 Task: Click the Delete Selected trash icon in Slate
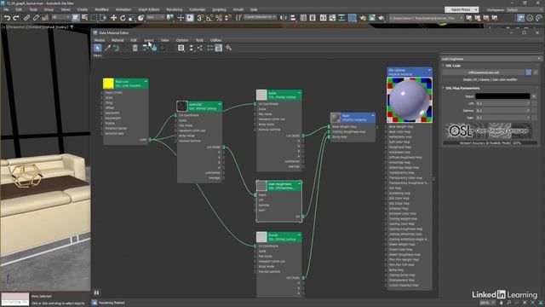[135, 48]
